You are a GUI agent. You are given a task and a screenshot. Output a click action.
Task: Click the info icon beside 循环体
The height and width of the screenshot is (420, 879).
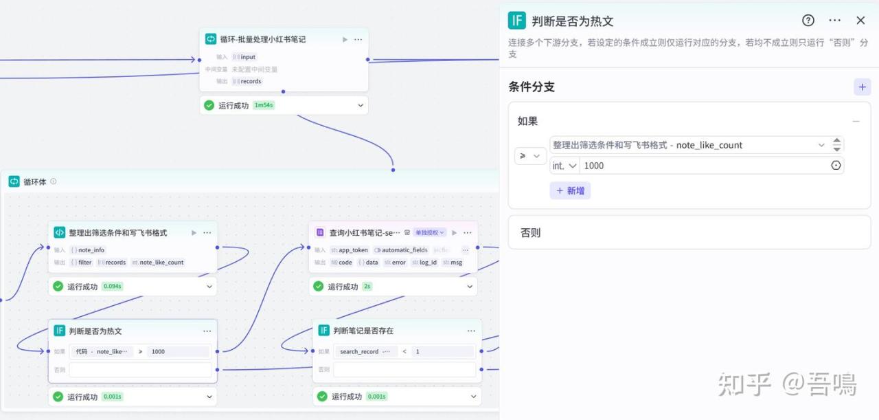click(54, 182)
